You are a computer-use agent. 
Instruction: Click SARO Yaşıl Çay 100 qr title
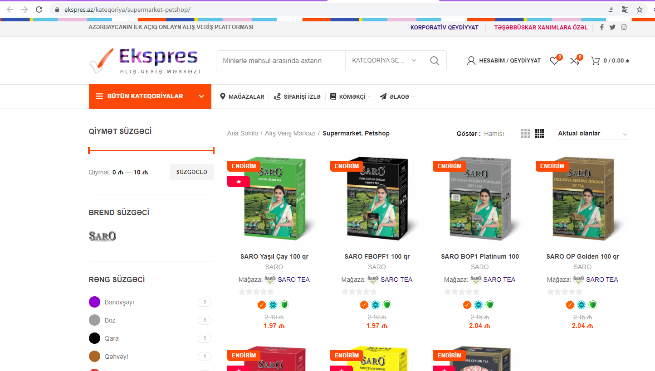pyautogui.click(x=274, y=256)
